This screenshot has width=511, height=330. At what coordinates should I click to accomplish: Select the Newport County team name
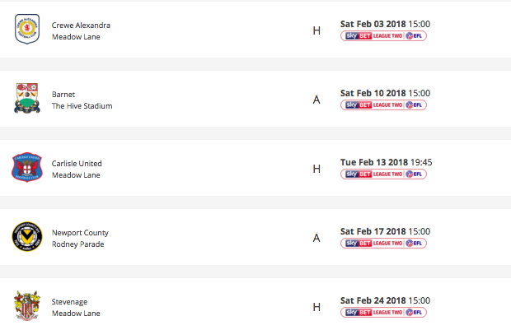(x=80, y=232)
